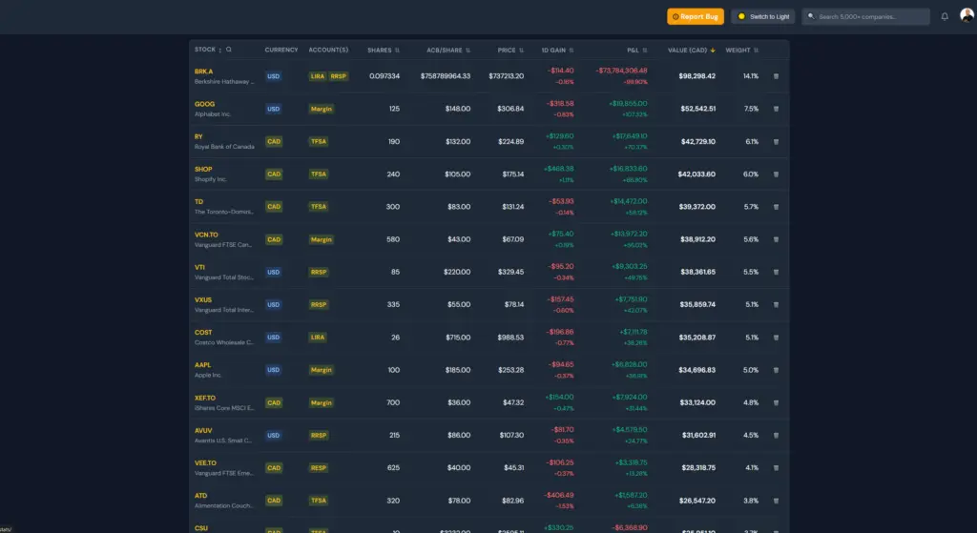
Task: Click the trash icon for the RY row
Action: tap(776, 141)
